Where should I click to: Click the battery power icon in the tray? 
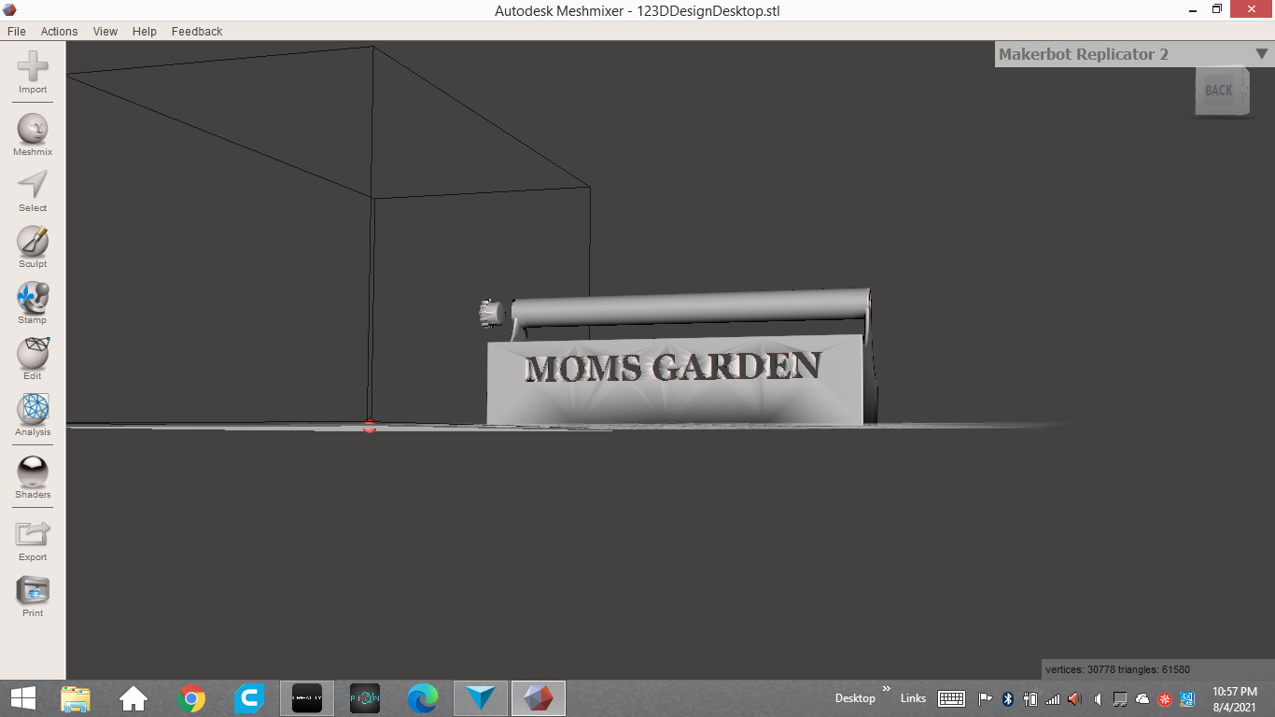(x=1030, y=698)
